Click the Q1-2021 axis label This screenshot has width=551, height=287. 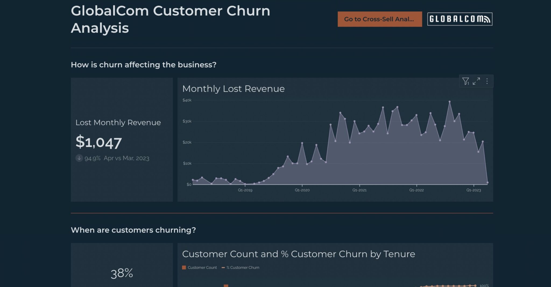pos(359,190)
